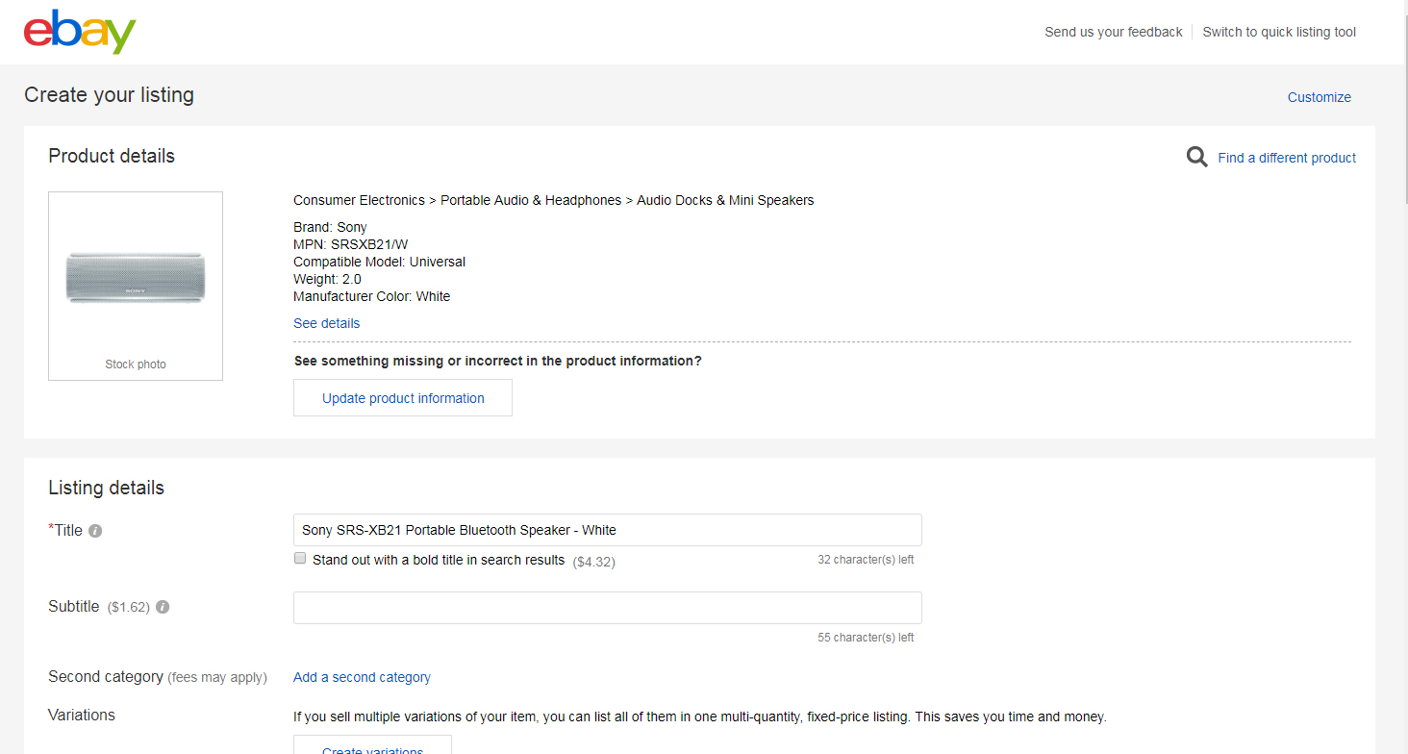Screen dimensions: 1408x754
Task: Click the Create variations button
Action: click(372, 745)
